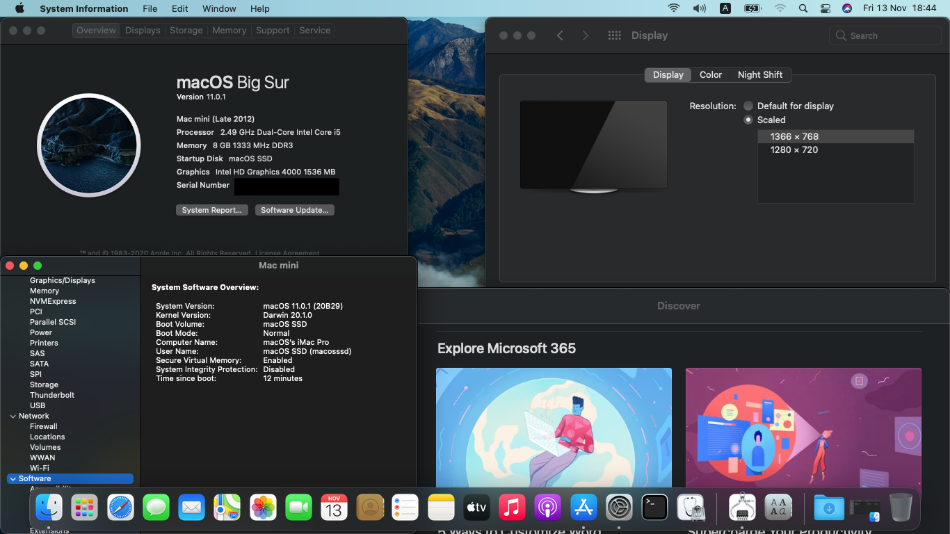Activate Siri from the menu bar

pyautogui.click(x=846, y=8)
